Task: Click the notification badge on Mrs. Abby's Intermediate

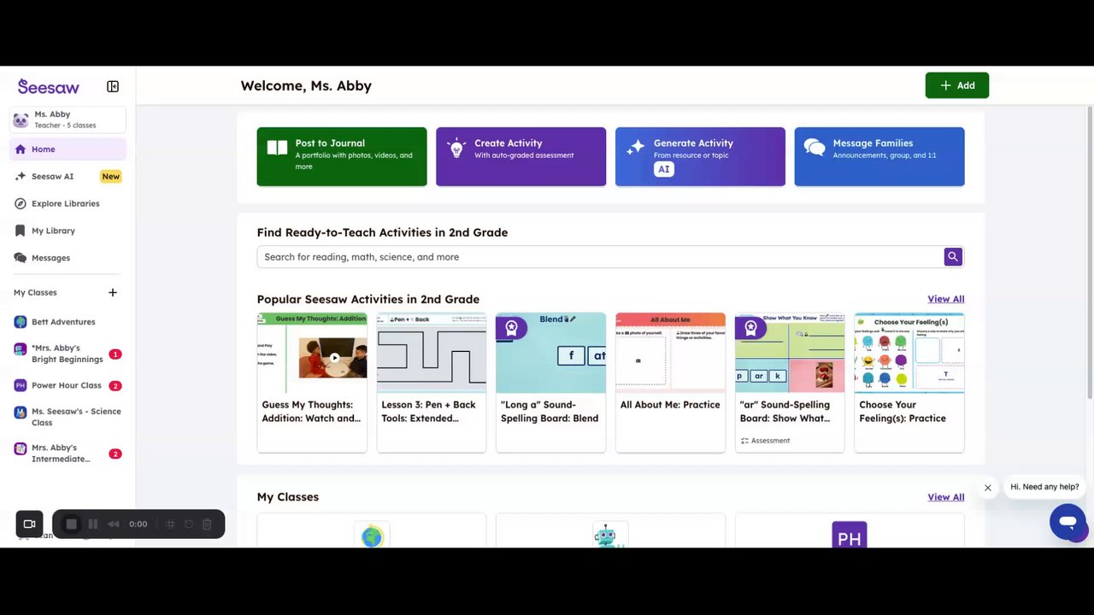Action: (x=115, y=454)
